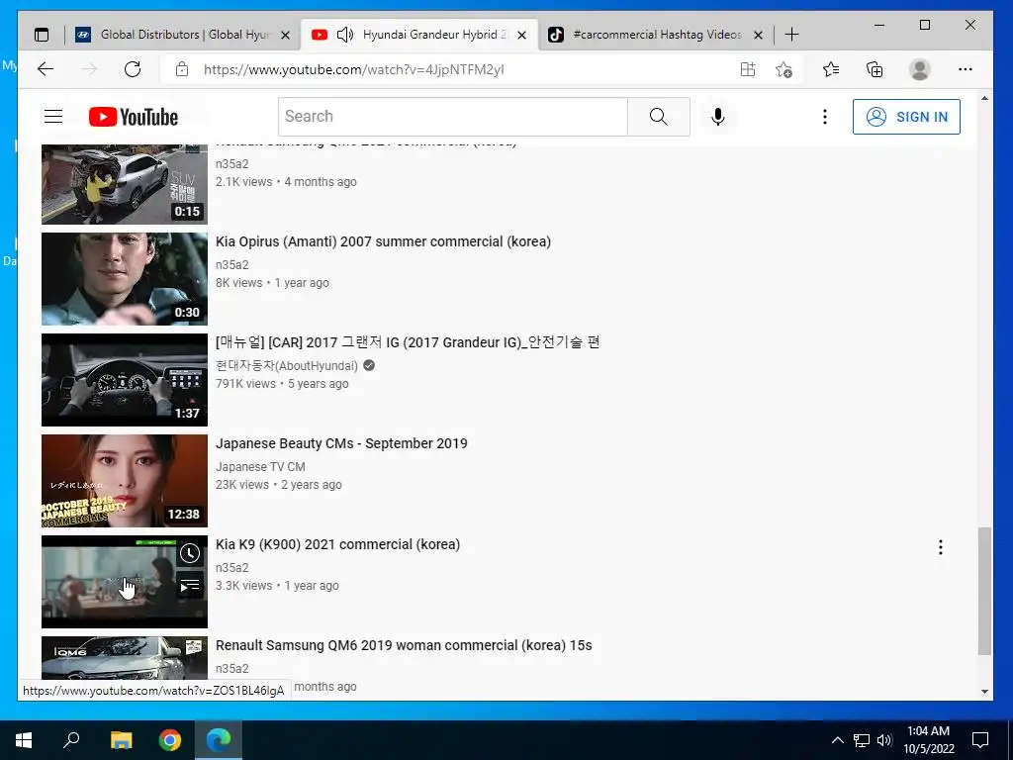
Task: View site information lock icon
Action: [x=182, y=69]
